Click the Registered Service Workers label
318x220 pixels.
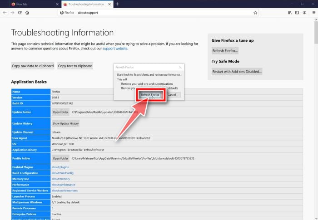pyautogui.click(x=30, y=191)
